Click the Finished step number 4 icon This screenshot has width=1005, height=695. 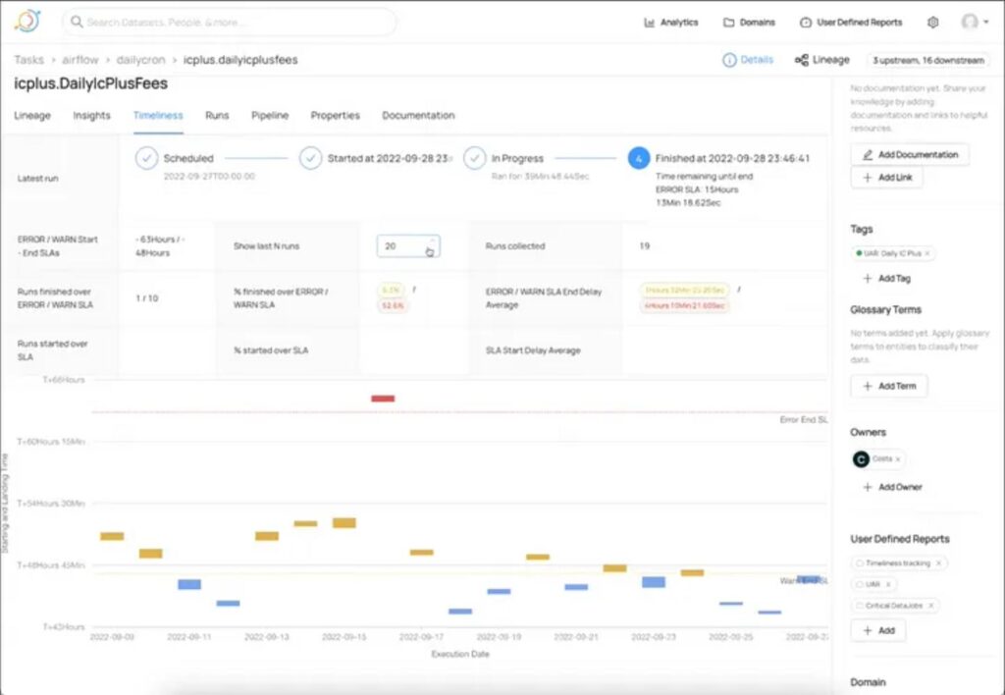pyautogui.click(x=638, y=158)
